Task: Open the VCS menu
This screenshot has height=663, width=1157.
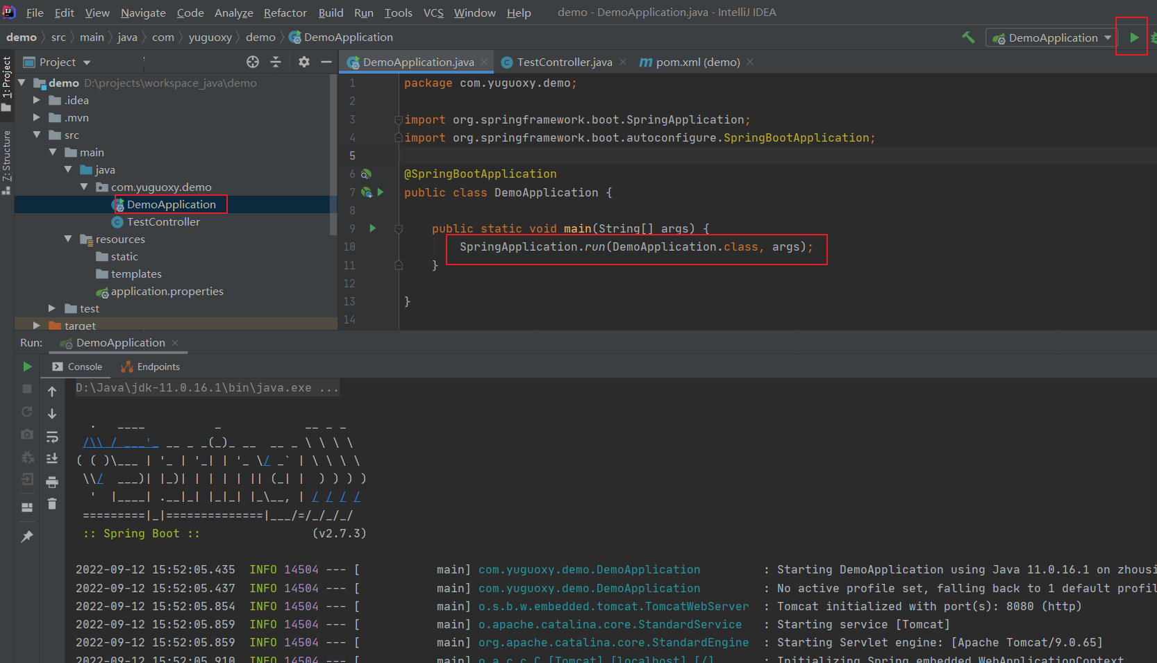Action: [433, 12]
